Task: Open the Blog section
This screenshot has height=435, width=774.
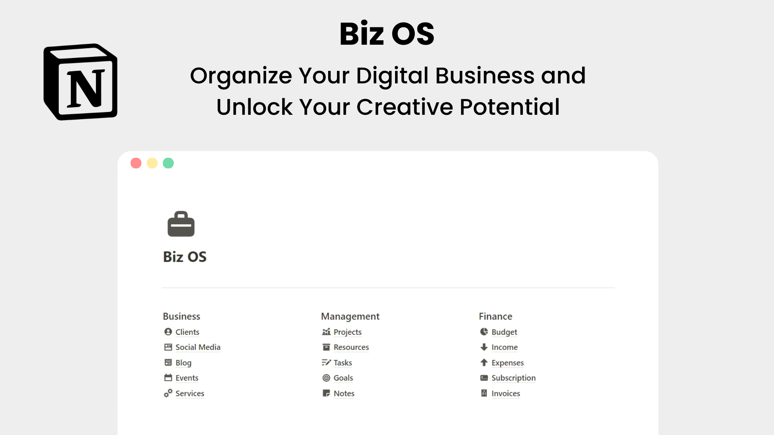Action: click(x=183, y=362)
